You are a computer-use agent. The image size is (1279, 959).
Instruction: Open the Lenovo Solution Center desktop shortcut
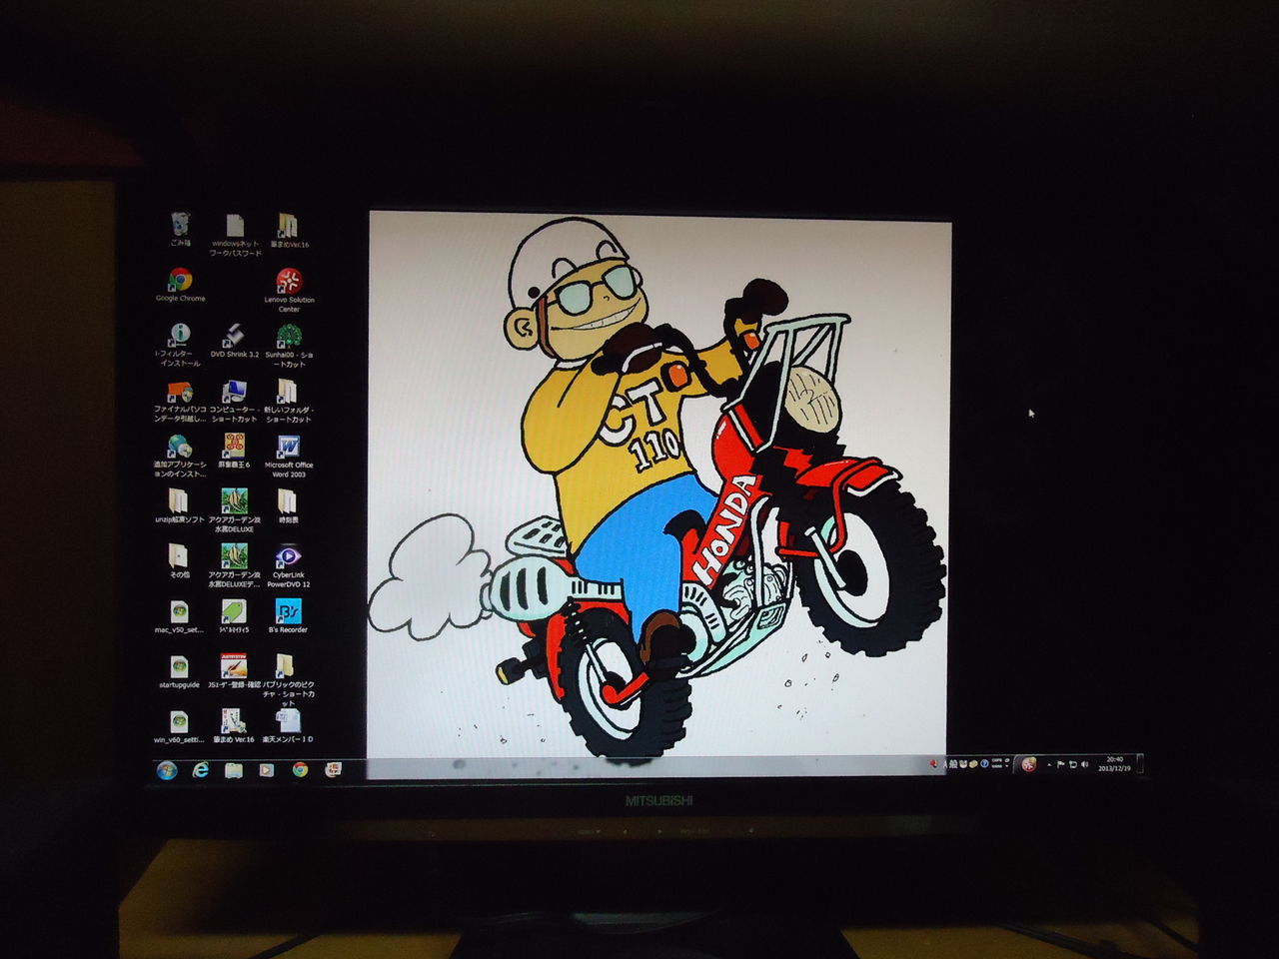(289, 291)
